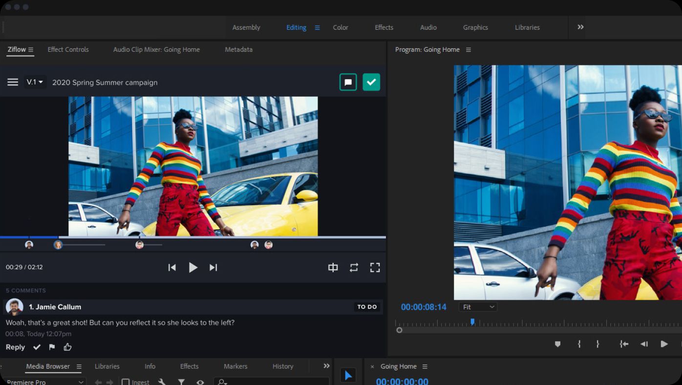Reply to Jamie Callum's comment
The image size is (682, 385).
(15, 347)
